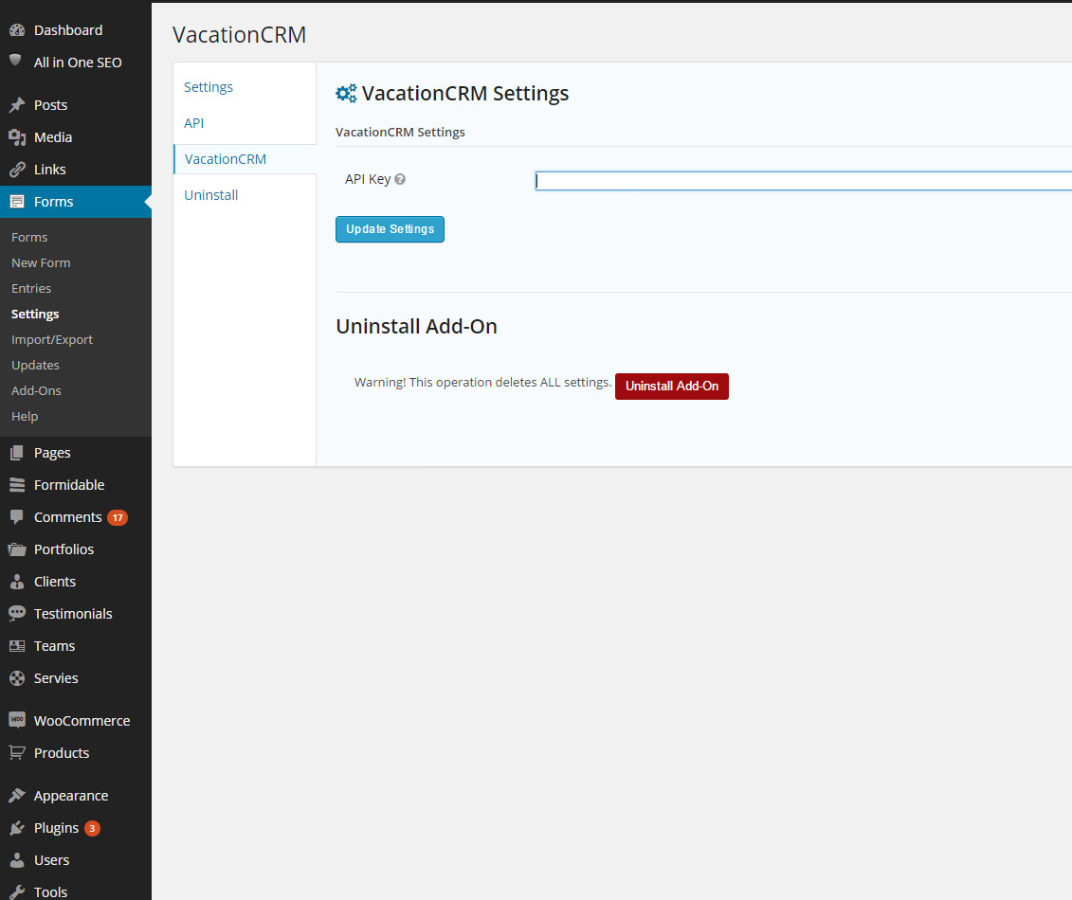Viewport: 1072px width, 900px height.
Task: Open the Tools menu label
Action: [50, 891]
